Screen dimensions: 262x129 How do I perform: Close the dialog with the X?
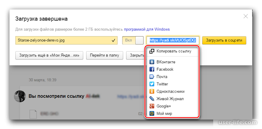point(245,16)
